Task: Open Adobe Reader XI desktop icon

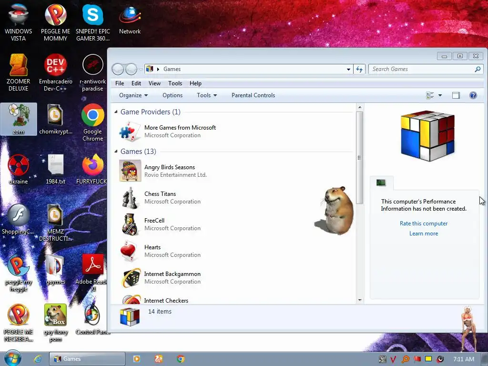Action: [93, 273]
